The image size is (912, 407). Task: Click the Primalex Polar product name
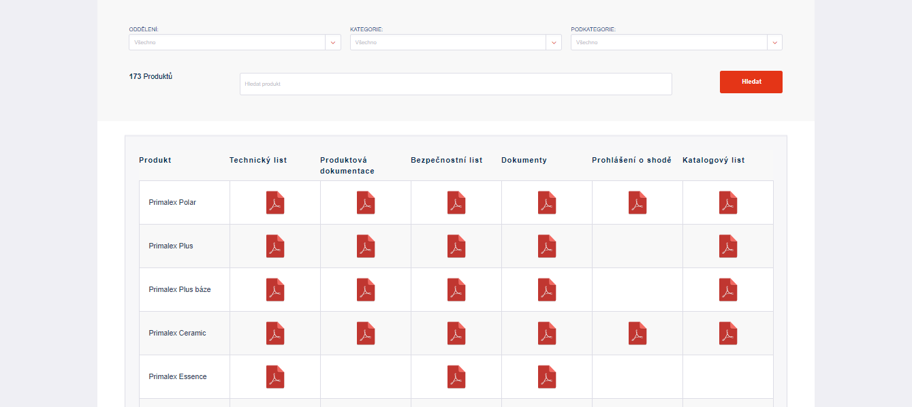click(x=172, y=203)
